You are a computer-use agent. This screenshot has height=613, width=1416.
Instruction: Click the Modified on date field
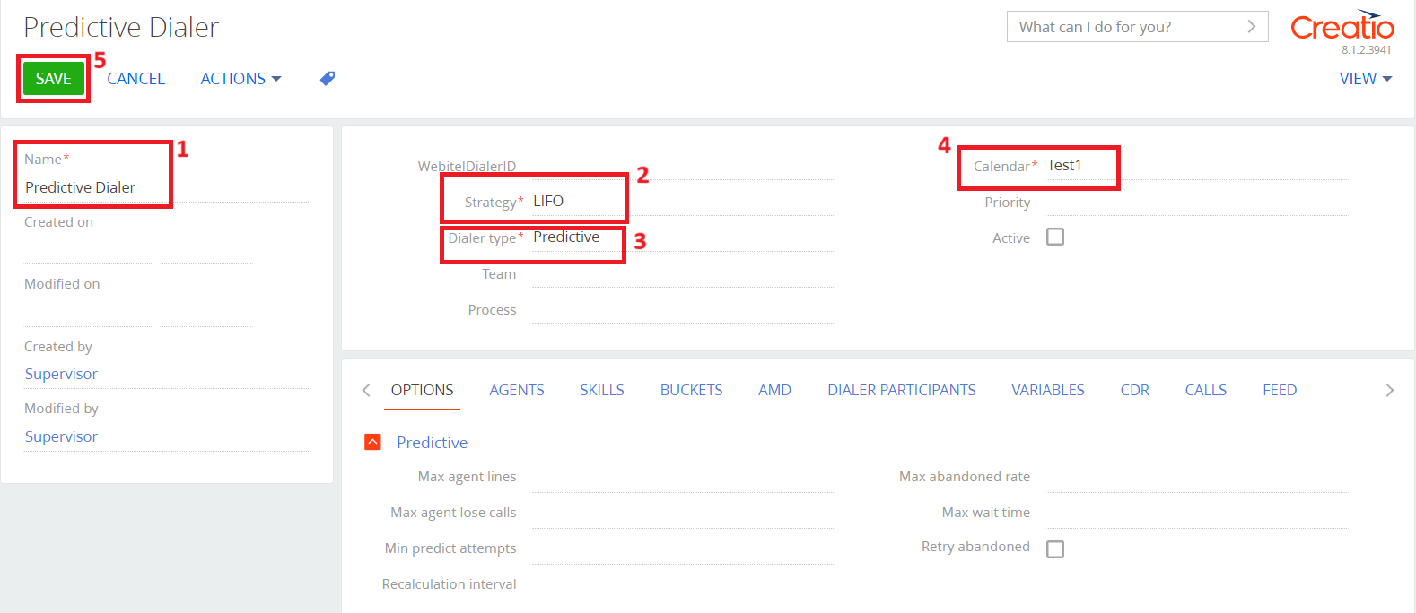(88, 313)
